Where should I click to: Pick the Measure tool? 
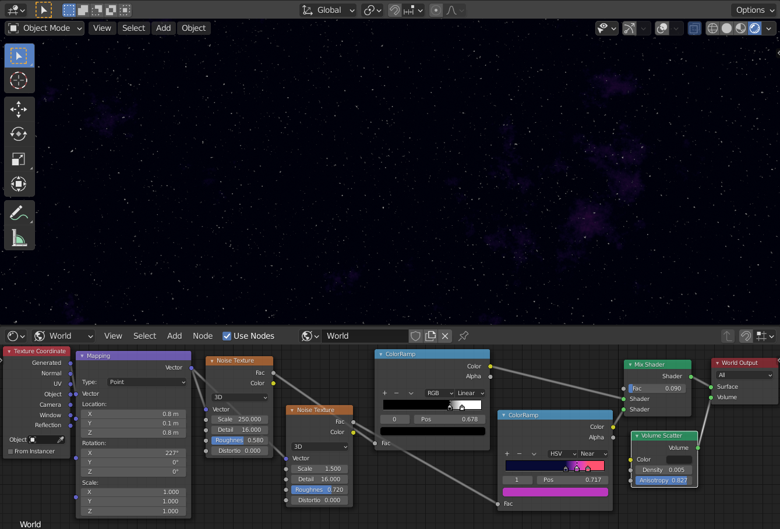click(x=19, y=238)
